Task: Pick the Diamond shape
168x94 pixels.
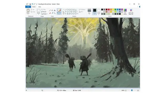Action: (66, 12)
